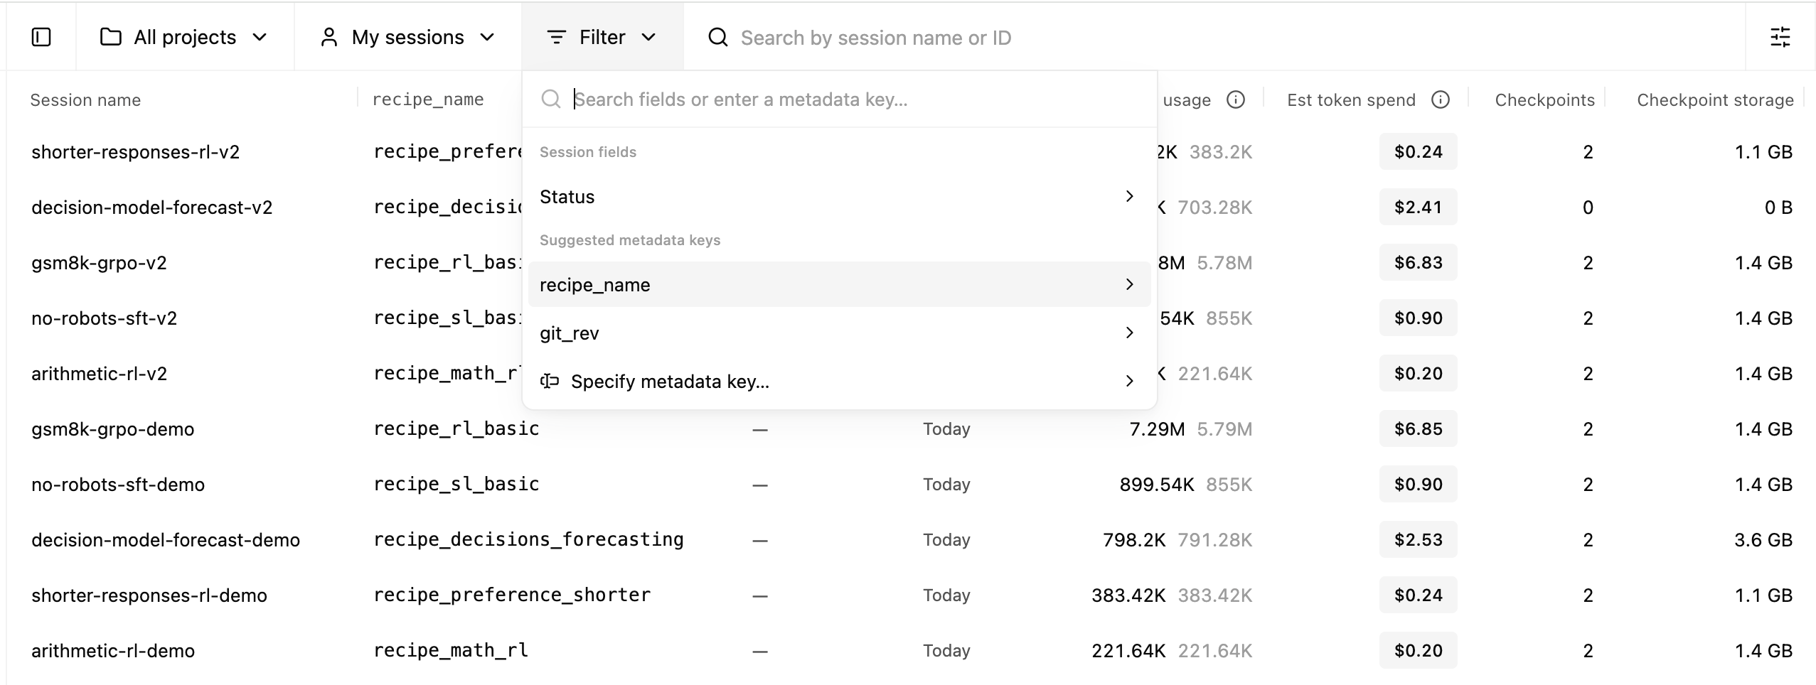Image resolution: width=1816 pixels, height=685 pixels.
Task: Open session shorter-responses-rl-v2
Action: [x=135, y=152]
